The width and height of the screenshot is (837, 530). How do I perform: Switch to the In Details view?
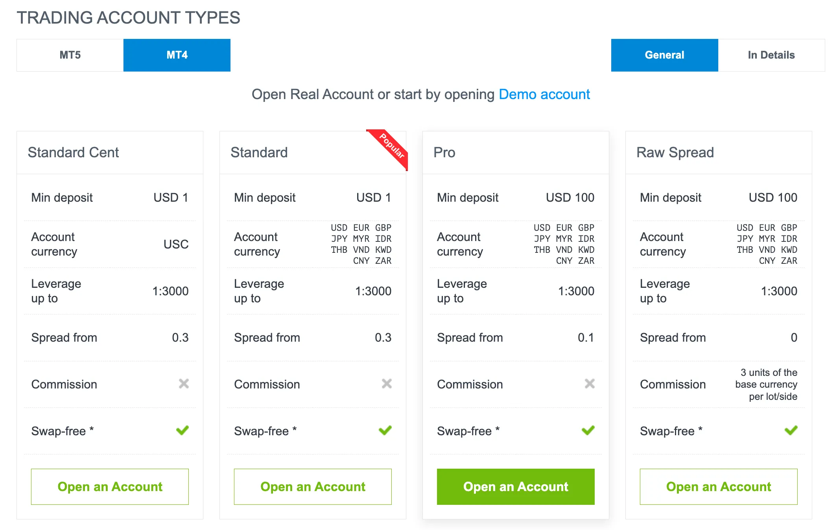[x=771, y=55]
